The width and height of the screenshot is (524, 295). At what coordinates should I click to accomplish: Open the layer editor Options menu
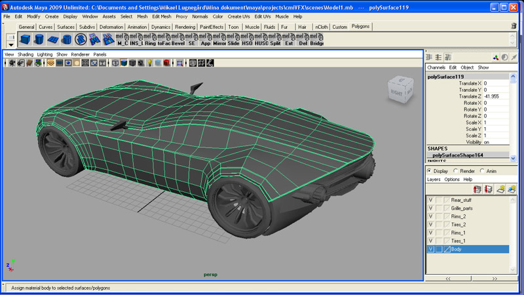point(452,179)
